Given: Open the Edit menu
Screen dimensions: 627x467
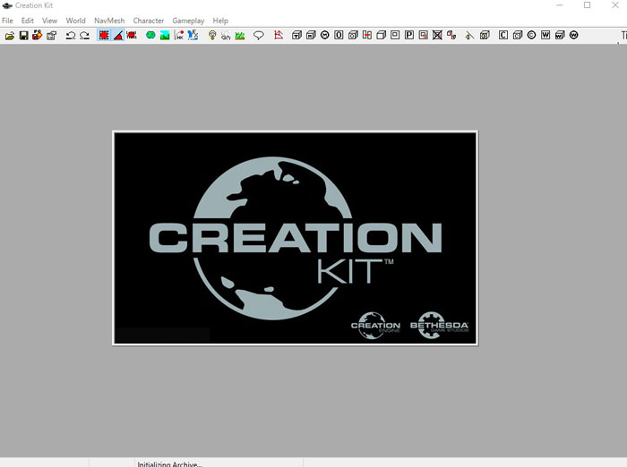Looking at the screenshot, I should [27, 21].
